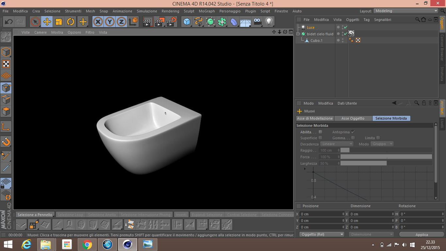Open the camera objects icon
This screenshot has height=251, width=446.
(257, 22)
